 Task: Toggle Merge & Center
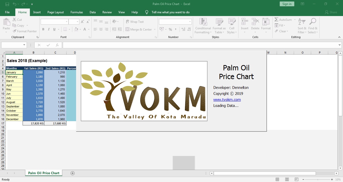139,29
